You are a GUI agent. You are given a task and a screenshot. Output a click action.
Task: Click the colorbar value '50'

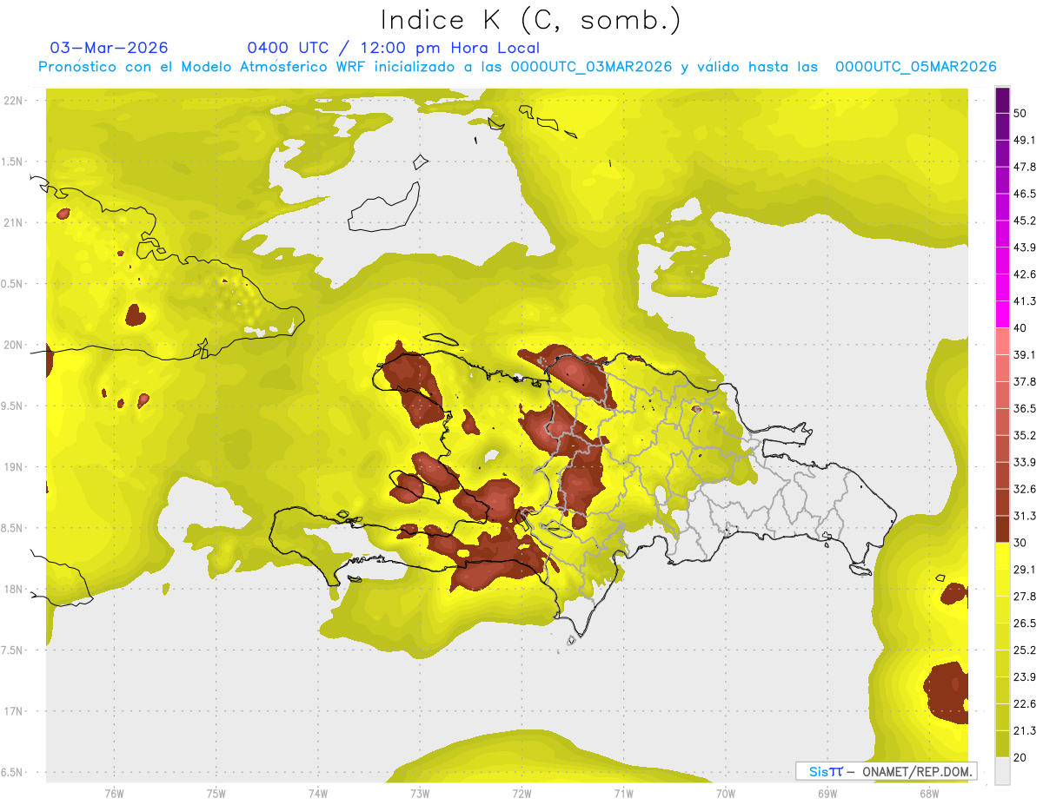point(1021,113)
